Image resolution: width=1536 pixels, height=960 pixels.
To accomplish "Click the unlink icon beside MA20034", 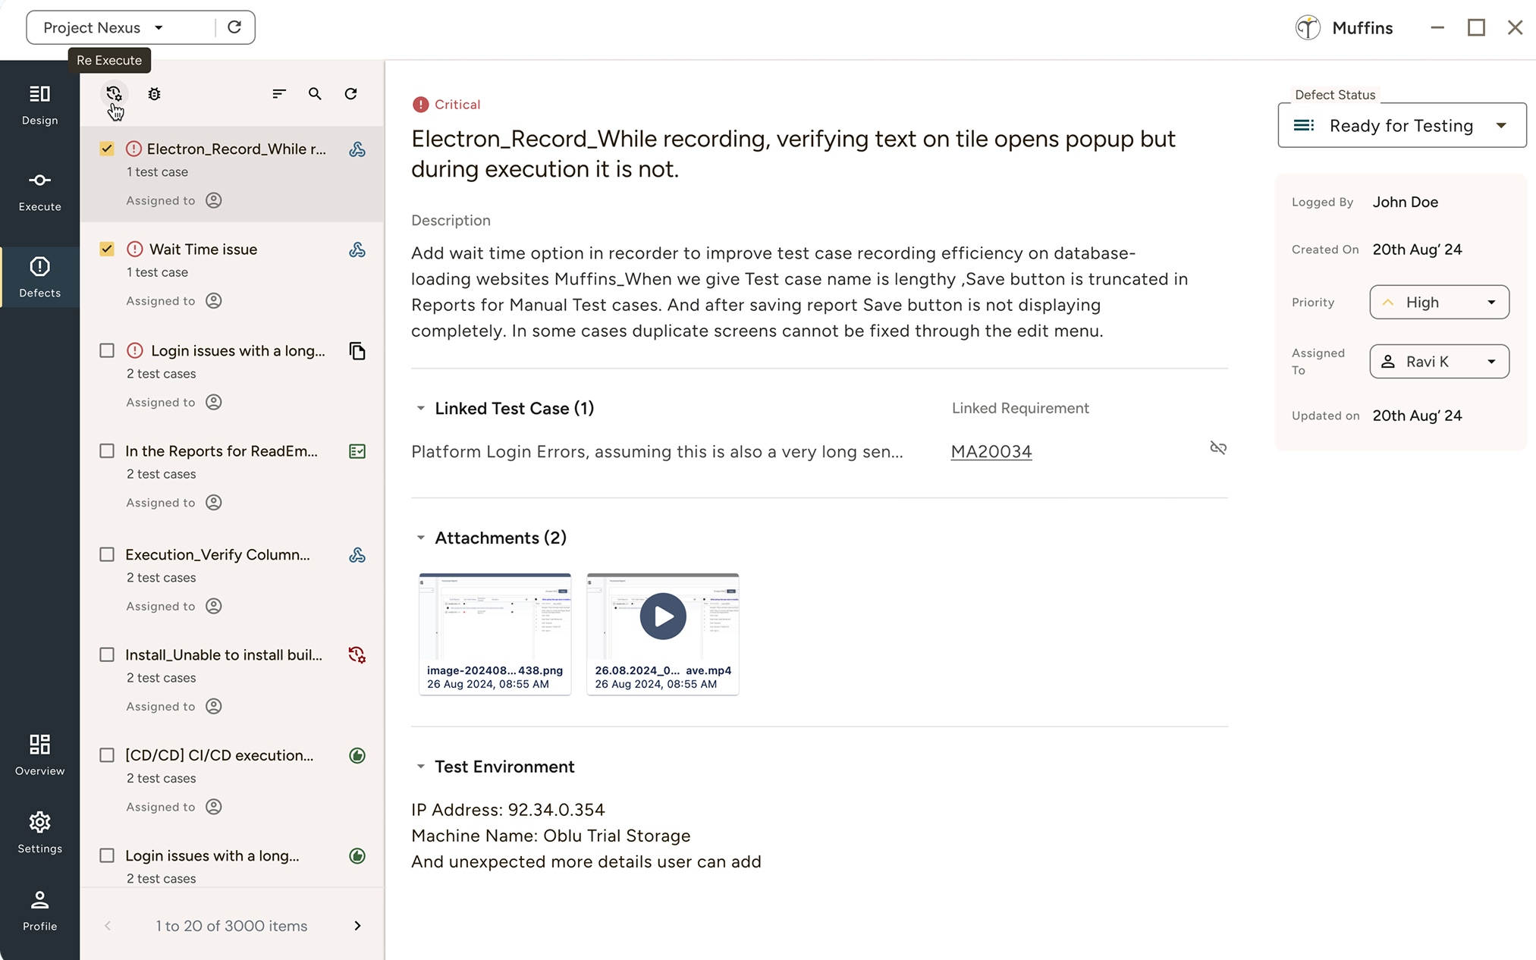I will (x=1218, y=447).
